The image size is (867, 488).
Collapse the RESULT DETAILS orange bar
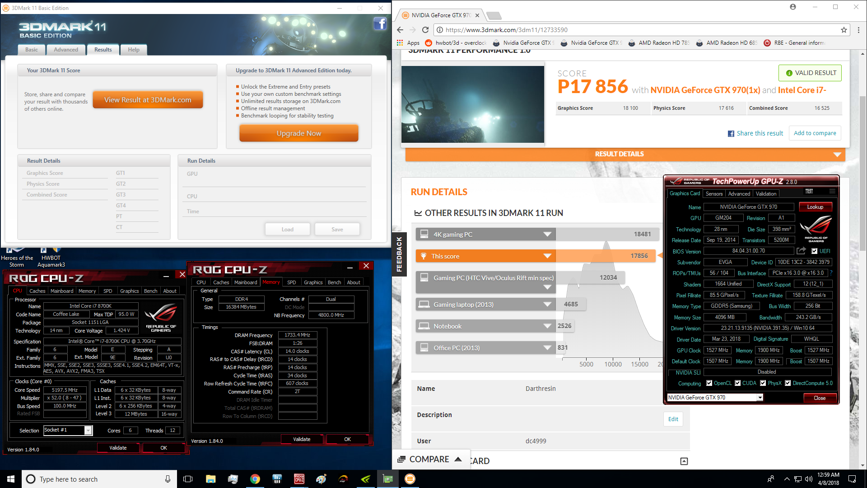click(x=625, y=154)
